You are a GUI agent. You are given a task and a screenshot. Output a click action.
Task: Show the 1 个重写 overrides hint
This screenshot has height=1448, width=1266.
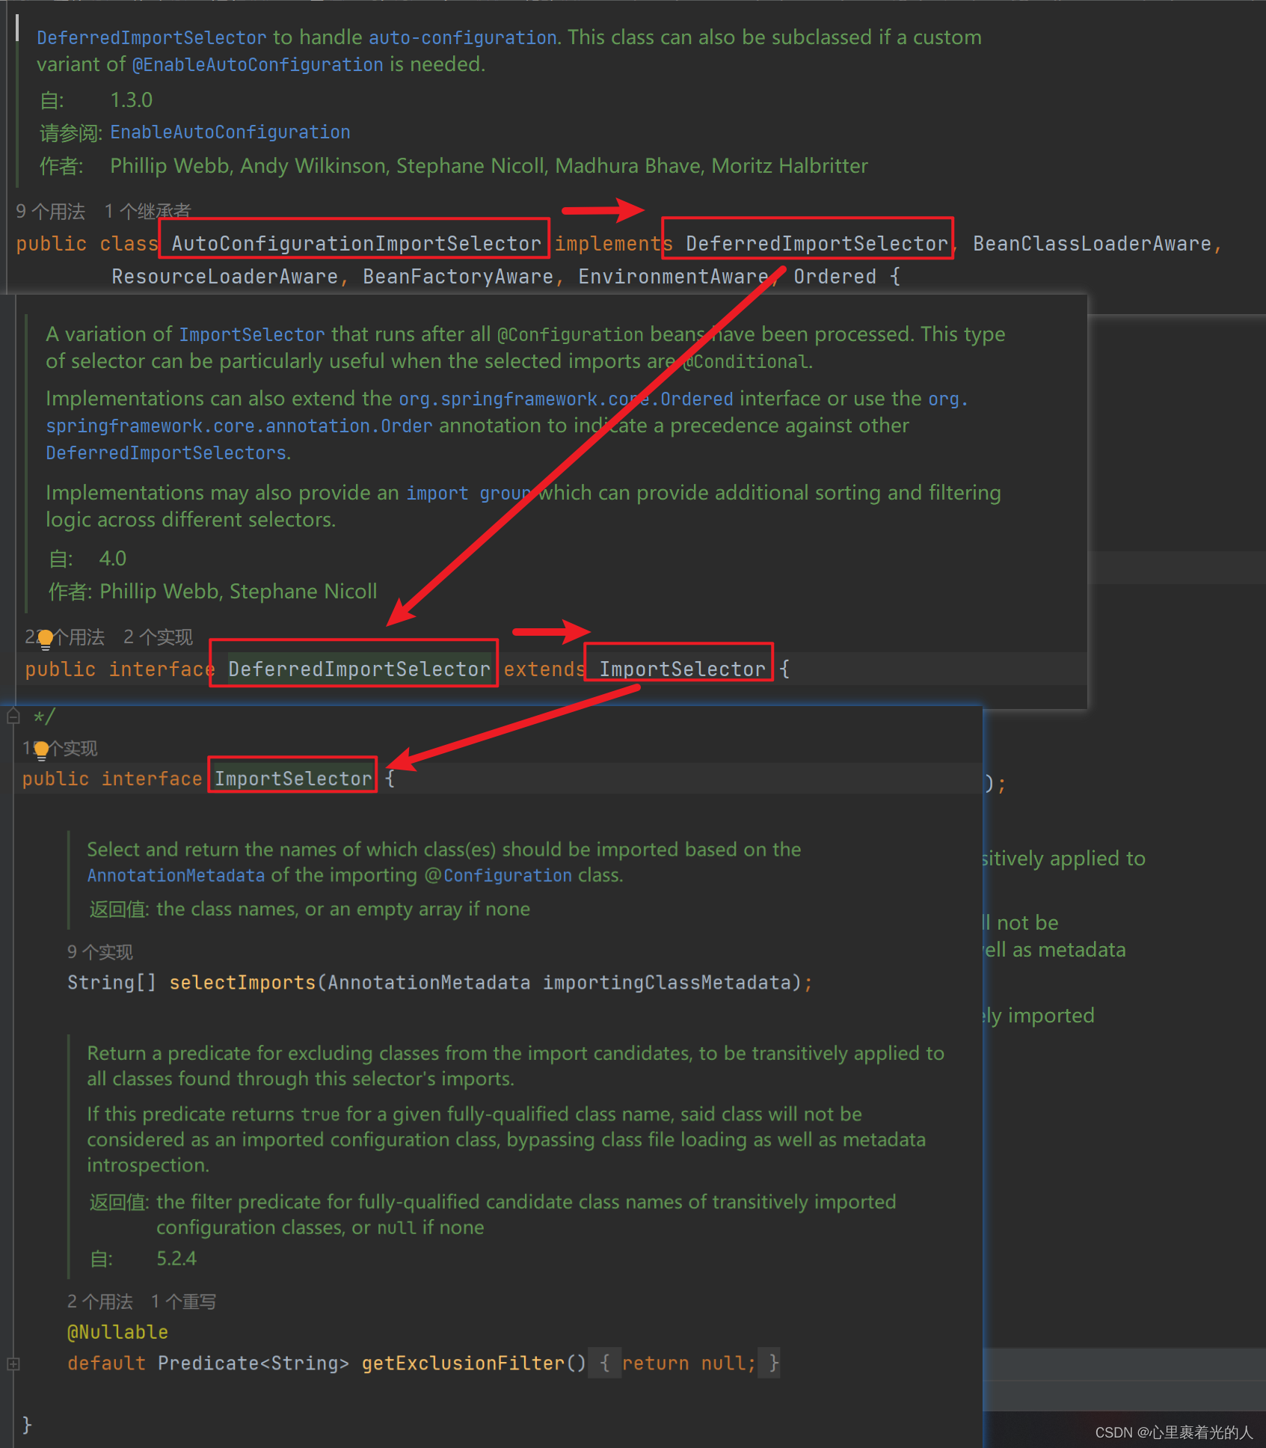point(183,1302)
